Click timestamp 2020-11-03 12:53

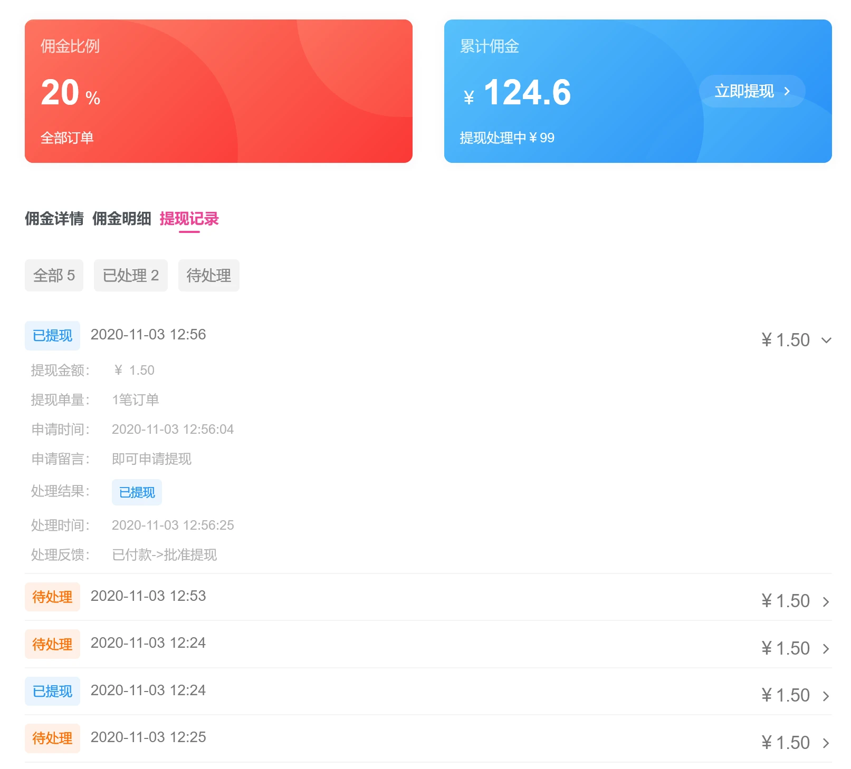148,596
